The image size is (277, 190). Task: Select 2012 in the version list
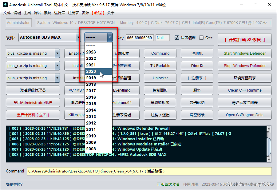(98, 123)
